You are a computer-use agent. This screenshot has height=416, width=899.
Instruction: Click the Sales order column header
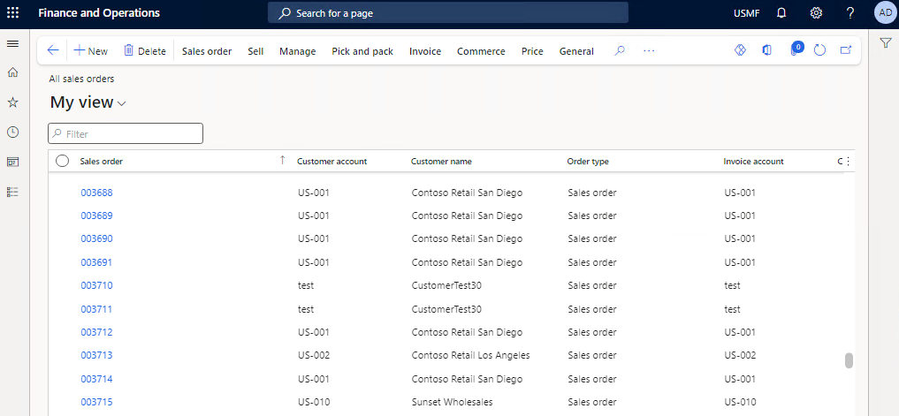coord(101,161)
